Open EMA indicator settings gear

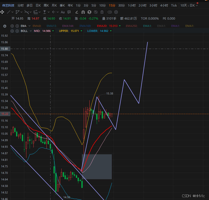coord(12,26)
